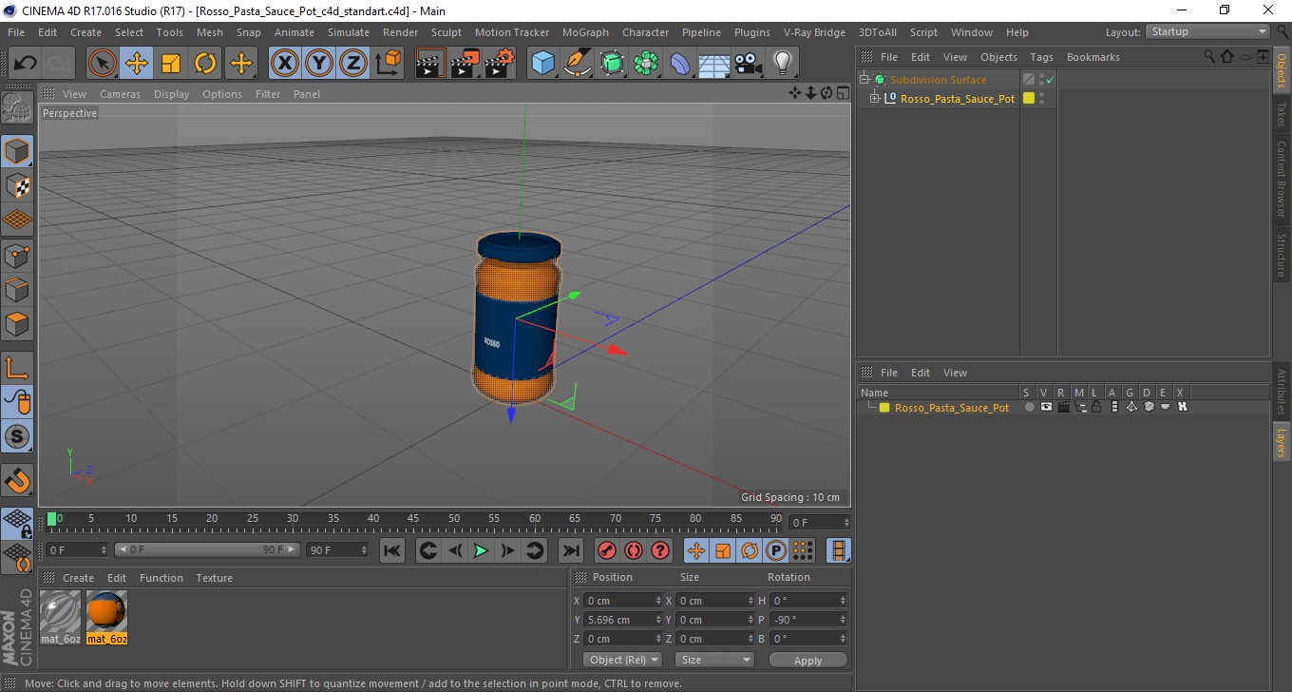The height and width of the screenshot is (692, 1292).
Task: Add a Camera object
Action: pyautogui.click(x=748, y=64)
